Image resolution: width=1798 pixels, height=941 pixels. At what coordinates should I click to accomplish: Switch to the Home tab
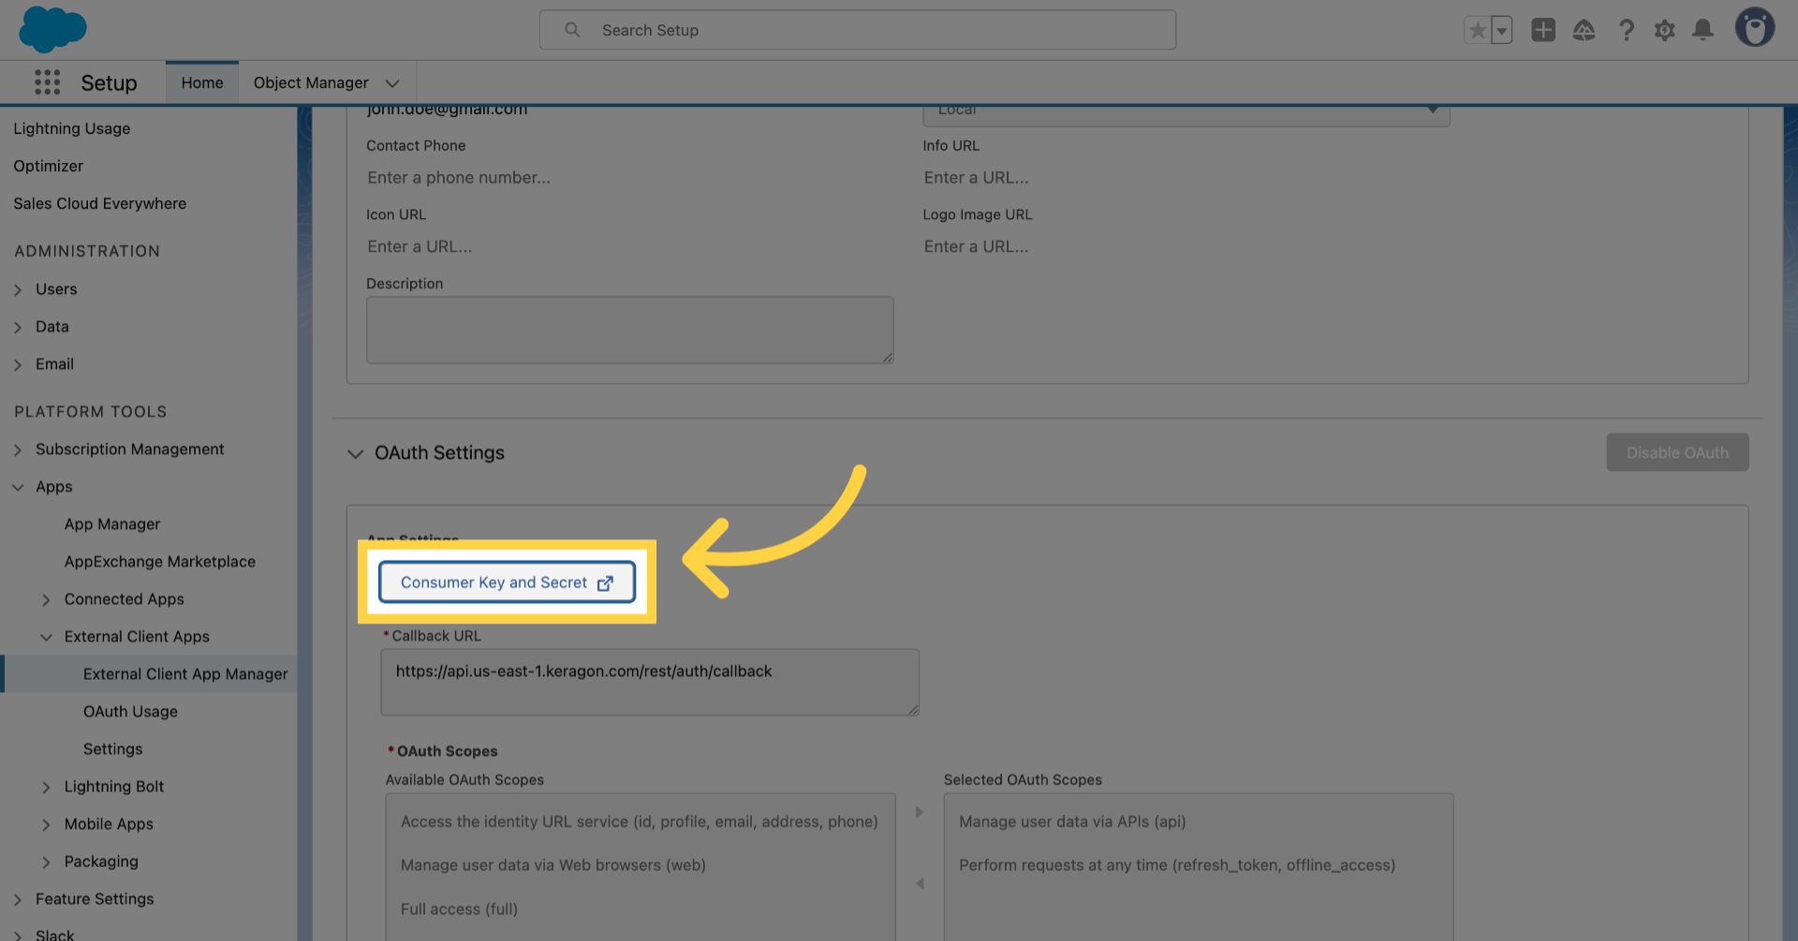(201, 82)
